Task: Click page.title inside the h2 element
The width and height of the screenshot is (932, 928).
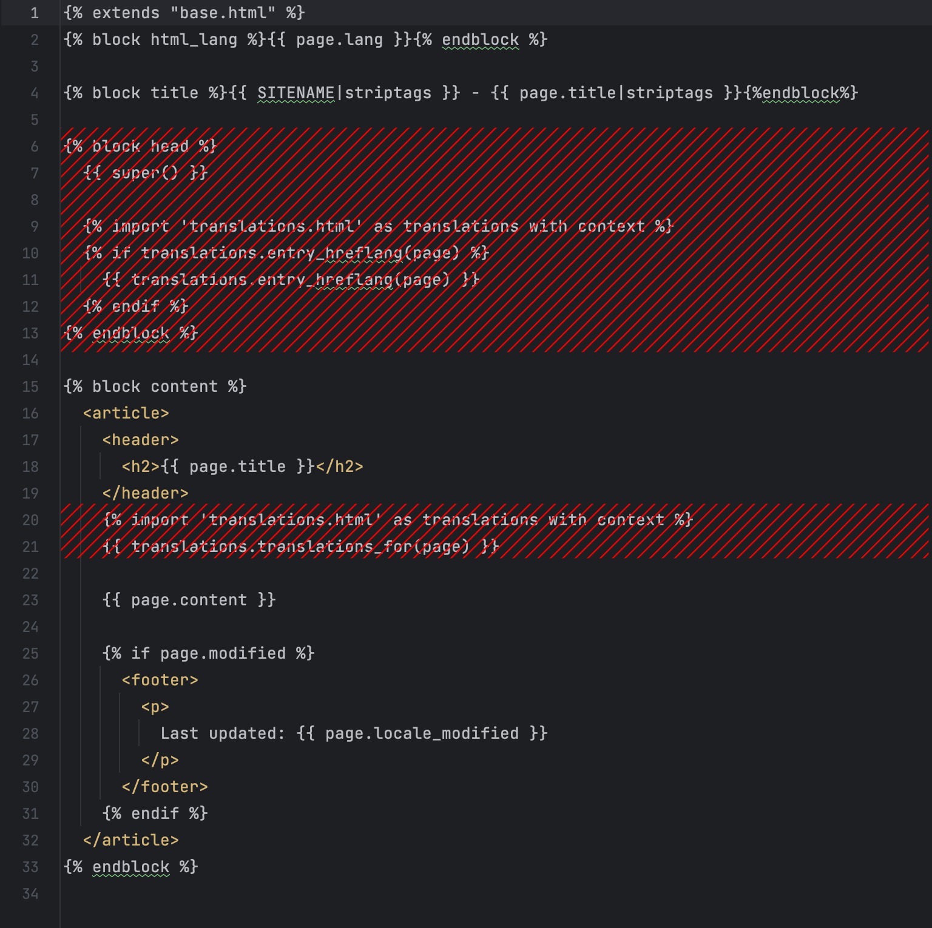Action: tap(237, 467)
